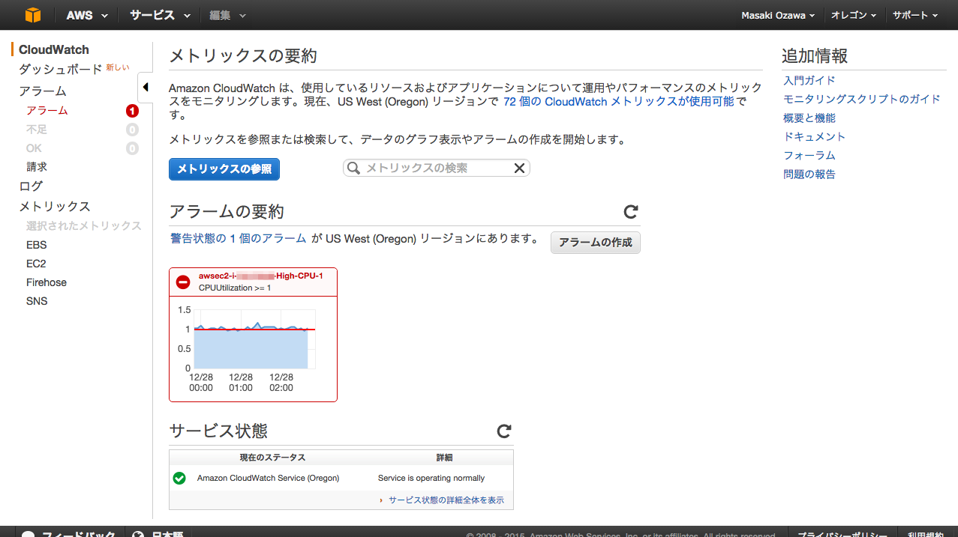Open the アラーム section in sidebar
958x537 pixels.
[43, 91]
